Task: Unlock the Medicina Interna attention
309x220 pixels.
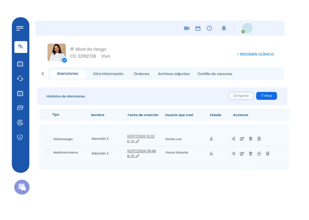Action: click(259, 153)
